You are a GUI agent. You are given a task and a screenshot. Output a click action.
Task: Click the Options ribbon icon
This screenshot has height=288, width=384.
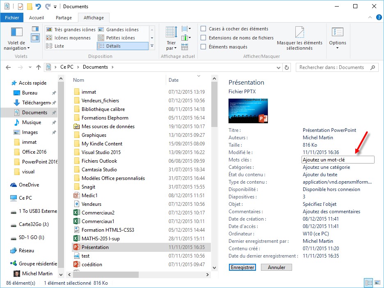click(337, 38)
